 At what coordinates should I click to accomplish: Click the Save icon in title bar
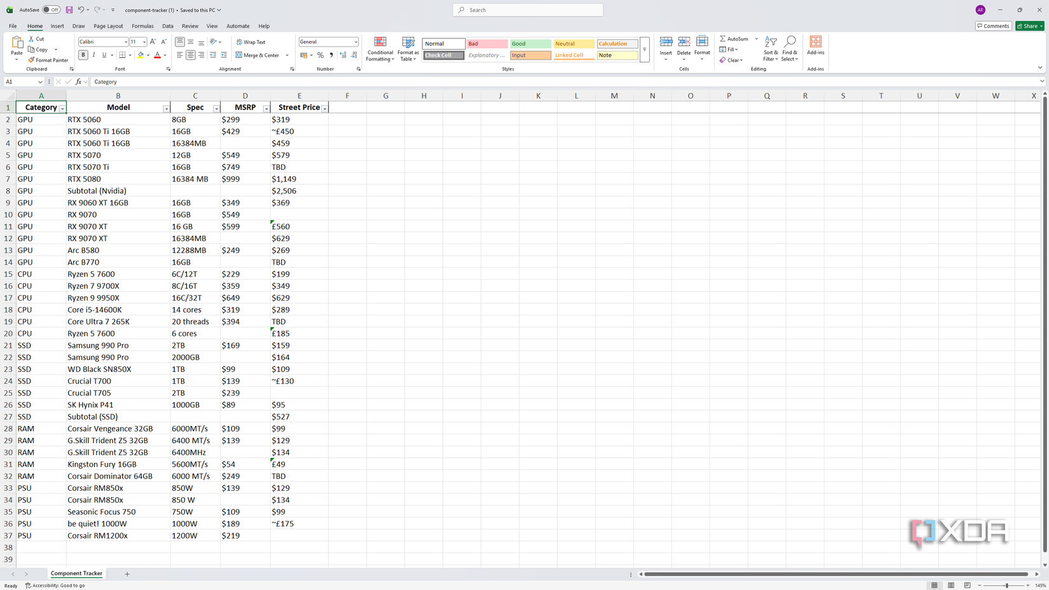coord(69,10)
